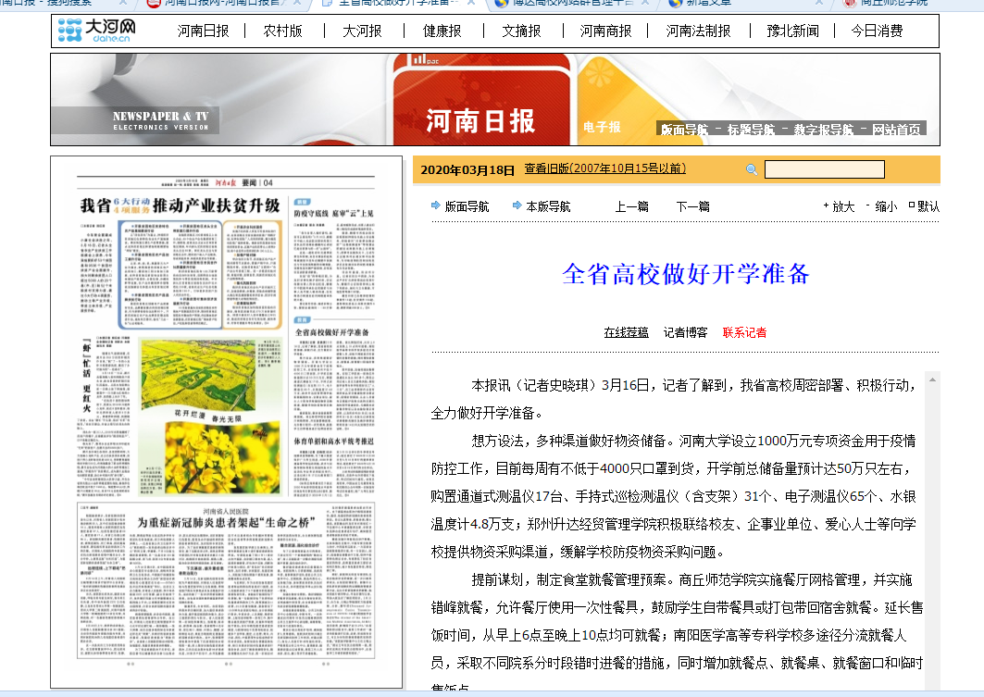Go to the 下一篇 next article

(x=692, y=206)
